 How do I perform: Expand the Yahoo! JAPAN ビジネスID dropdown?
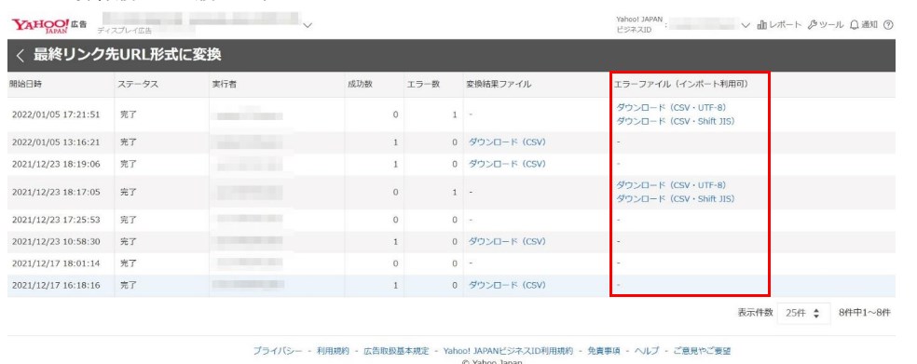(746, 25)
